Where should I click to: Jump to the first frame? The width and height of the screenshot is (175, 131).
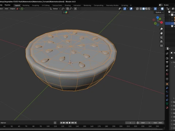[x=61, y=123]
